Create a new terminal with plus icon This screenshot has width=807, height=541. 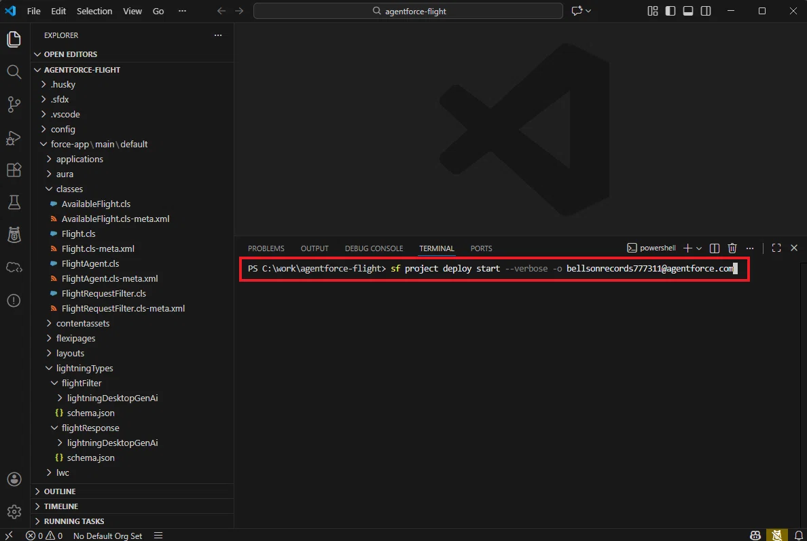pos(687,248)
